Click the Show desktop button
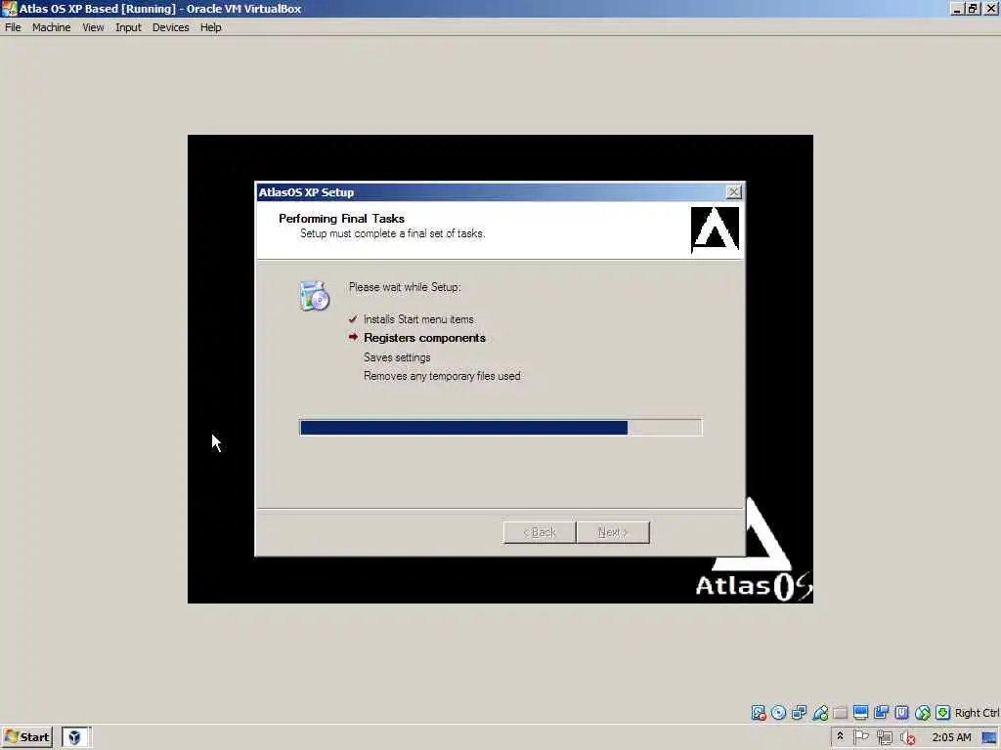Screen dimensions: 1001x750 pyautogui.click(x=990, y=738)
